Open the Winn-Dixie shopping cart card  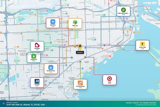(53, 23)
